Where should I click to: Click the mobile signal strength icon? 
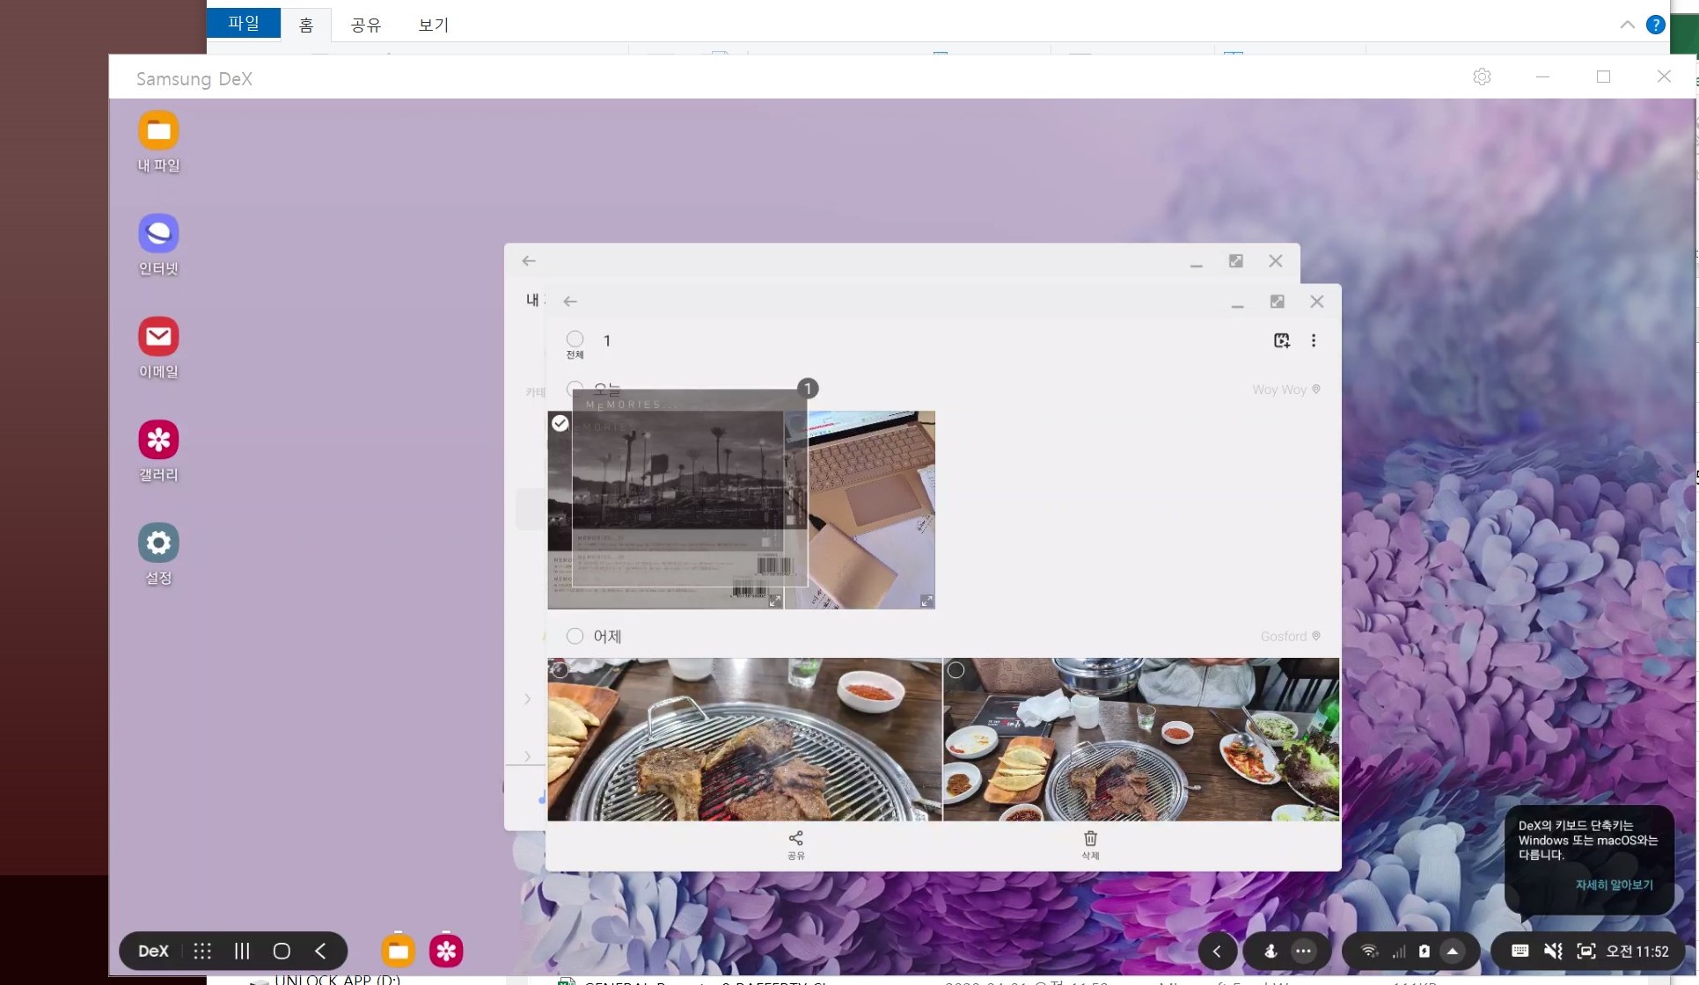pyautogui.click(x=1398, y=951)
